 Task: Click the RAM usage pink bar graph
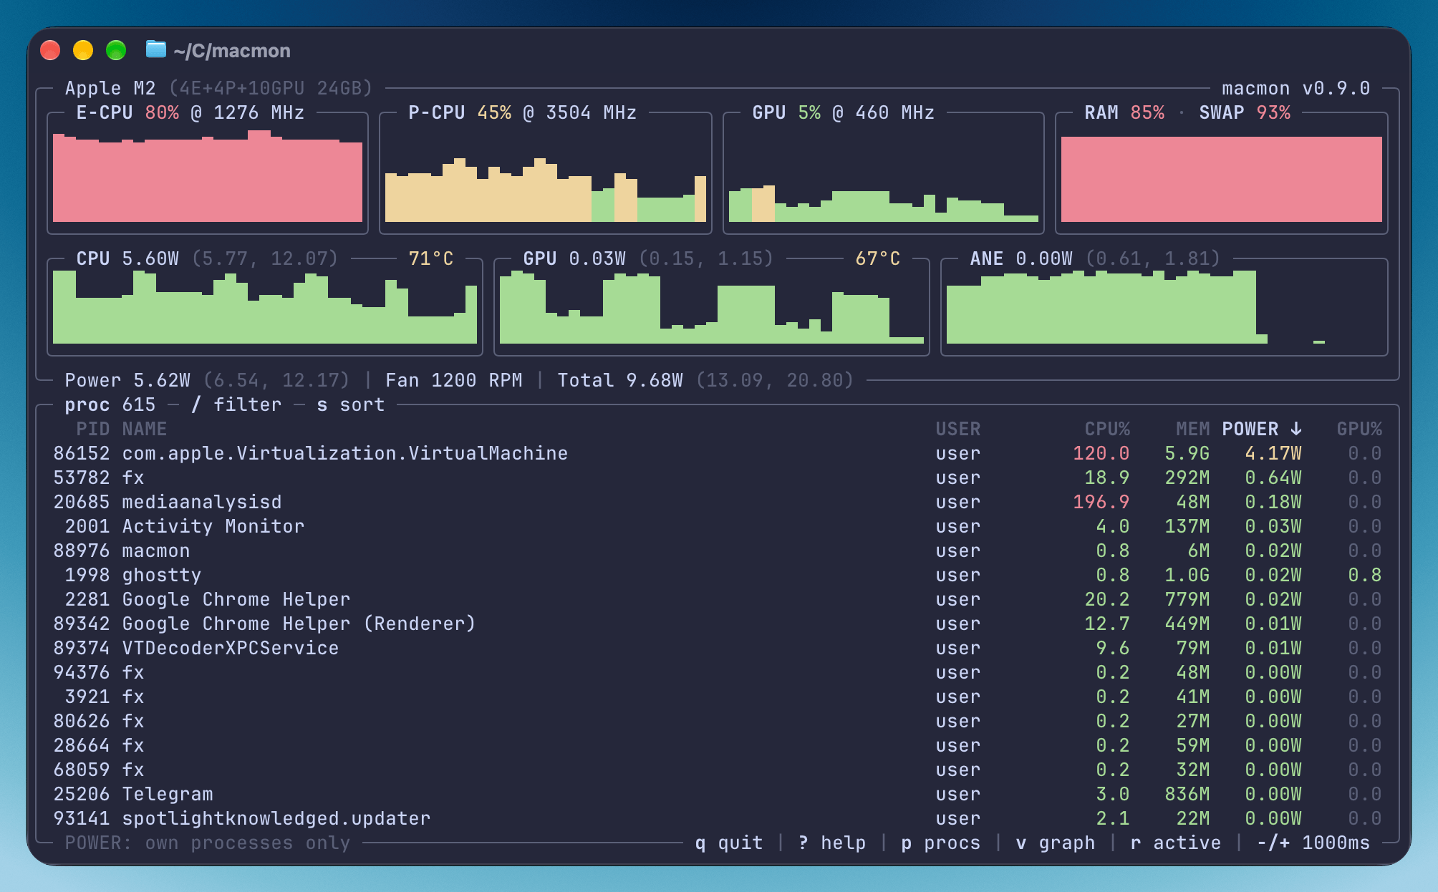pyautogui.click(x=1222, y=179)
